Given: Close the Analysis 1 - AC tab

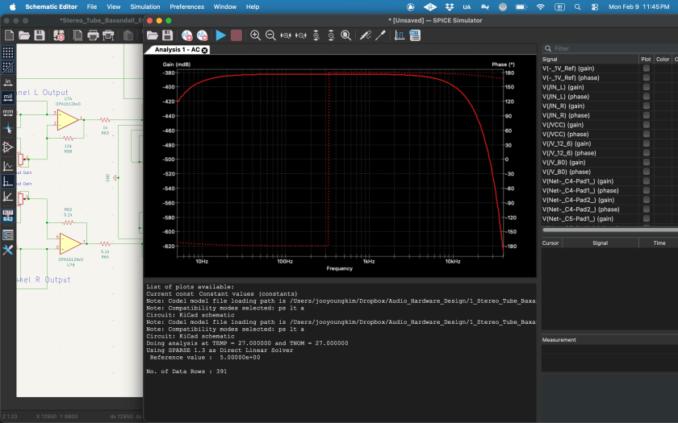Looking at the screenshot, I should click(205, 50).
